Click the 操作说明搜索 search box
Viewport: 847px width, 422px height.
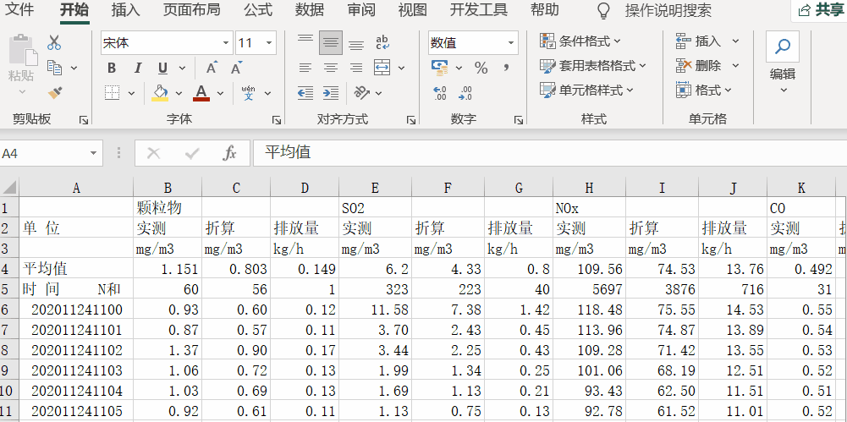click(668, 10)
